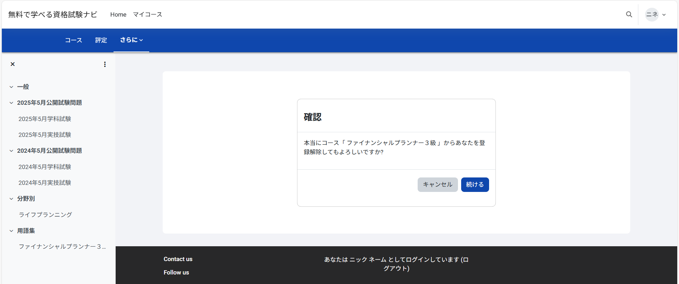Viewport: 679px width, 284px height.
Task: Switch to the コース tab
Action: click(x=74, y=40)
